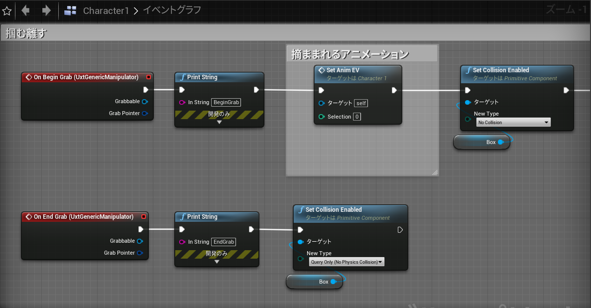Click the Set Anim EV exec input pin
Viewport: 591px width, 308px height.
322,90
